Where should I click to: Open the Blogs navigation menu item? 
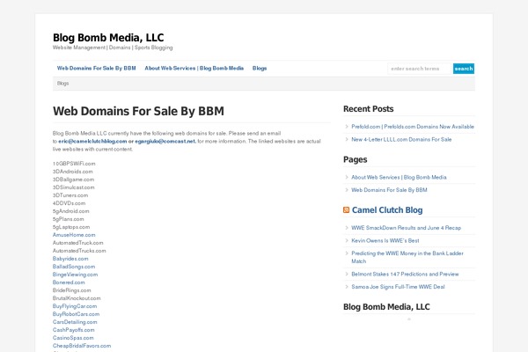click(260, 69)
